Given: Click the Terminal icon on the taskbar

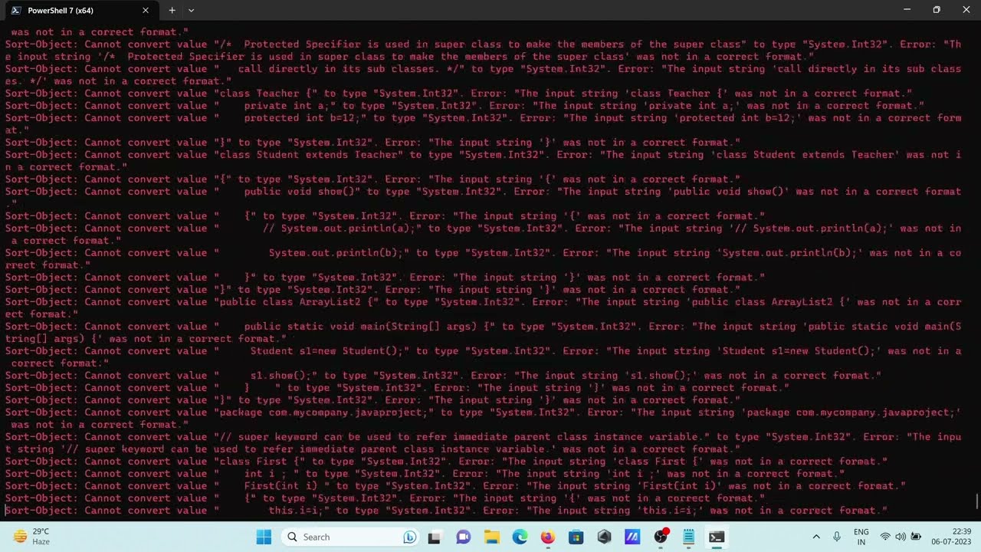Looking at the screenshot, I should 717,537.
